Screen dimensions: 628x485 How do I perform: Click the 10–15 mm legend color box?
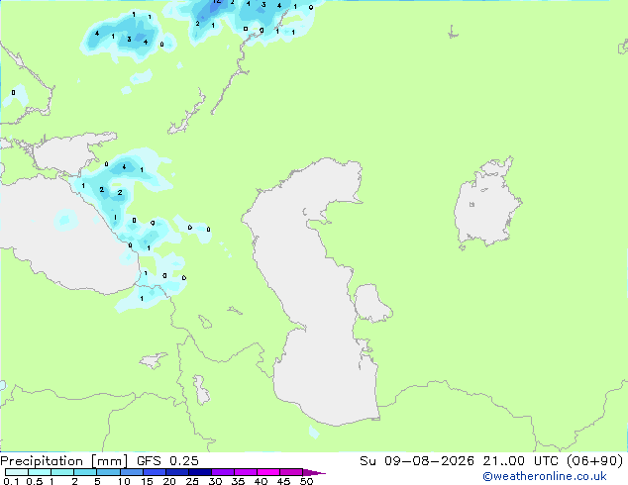(131, 472)
